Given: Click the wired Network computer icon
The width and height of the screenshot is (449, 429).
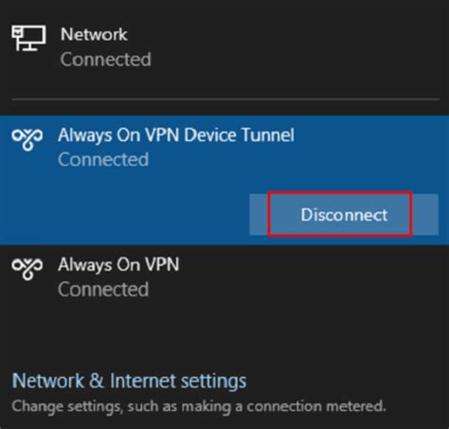Looking at the screenshot, I should coord(28,38).
